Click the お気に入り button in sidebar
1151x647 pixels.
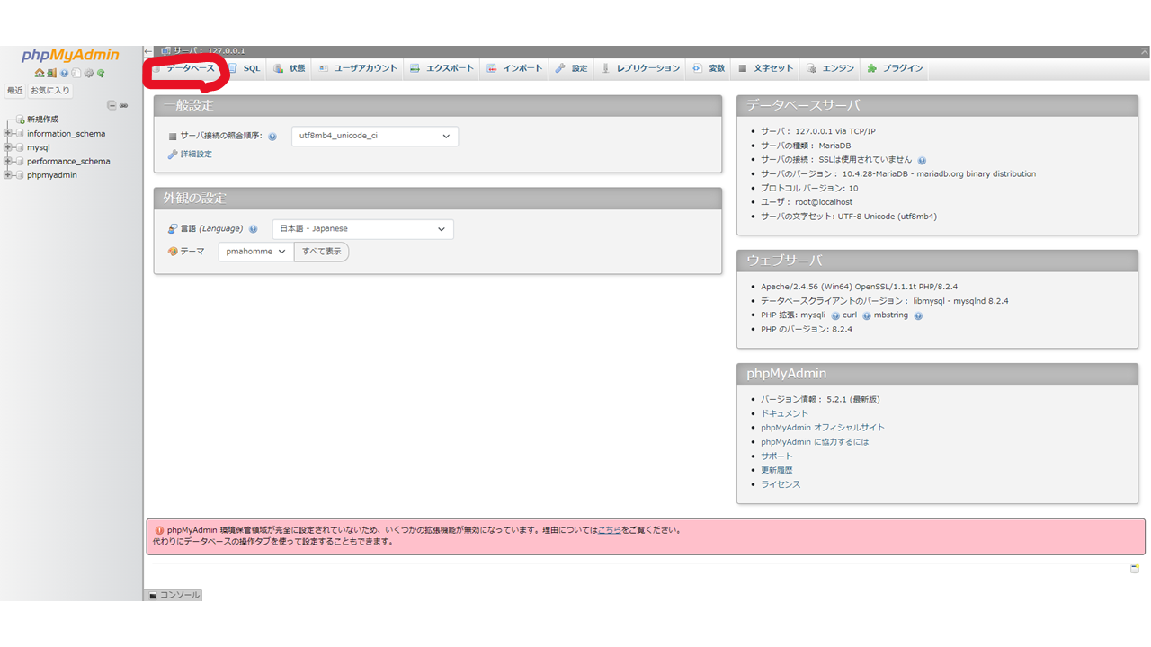pyautogui.click(x=49, y=91)
